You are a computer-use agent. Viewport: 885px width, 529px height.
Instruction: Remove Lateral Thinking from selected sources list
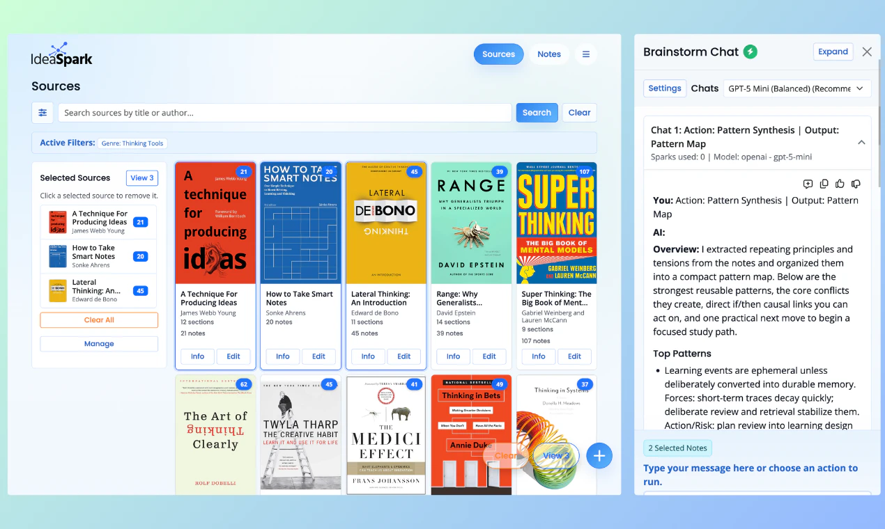pyautogui.click(x=98, y=290)
